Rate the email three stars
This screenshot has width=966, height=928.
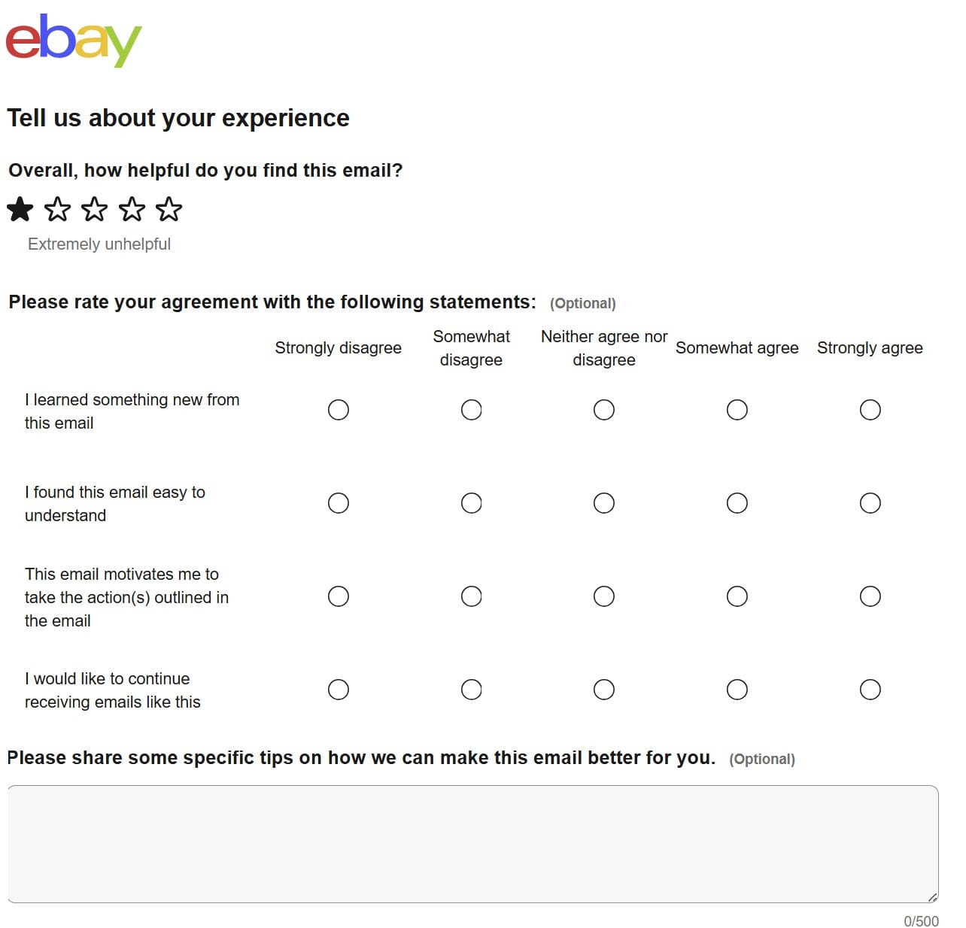[x=95, y=209]
